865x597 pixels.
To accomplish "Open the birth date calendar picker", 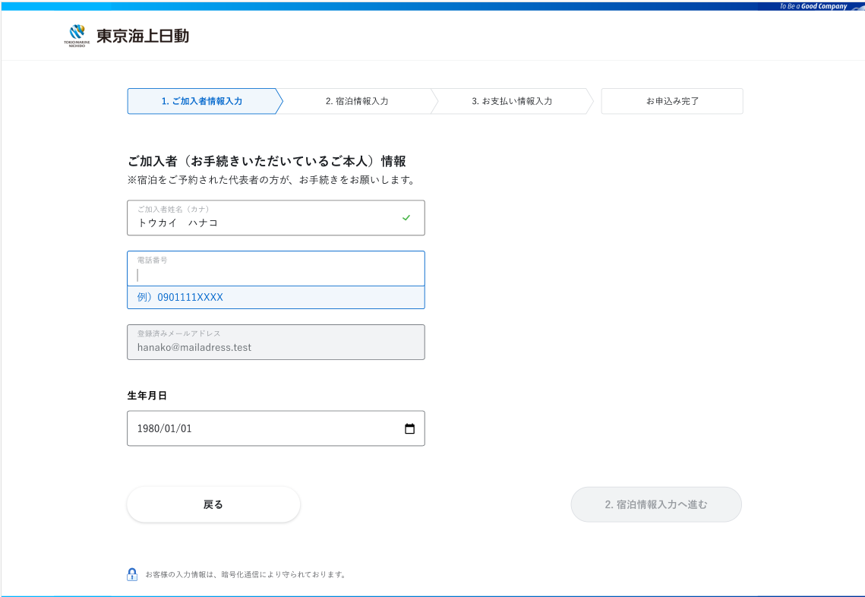I will pyautogui.click(x=410, y=428).
